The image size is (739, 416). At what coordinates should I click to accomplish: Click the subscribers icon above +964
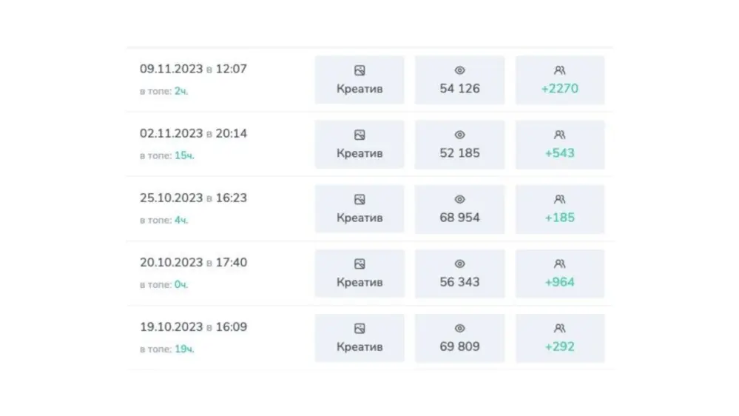click(x=559, y=264)
